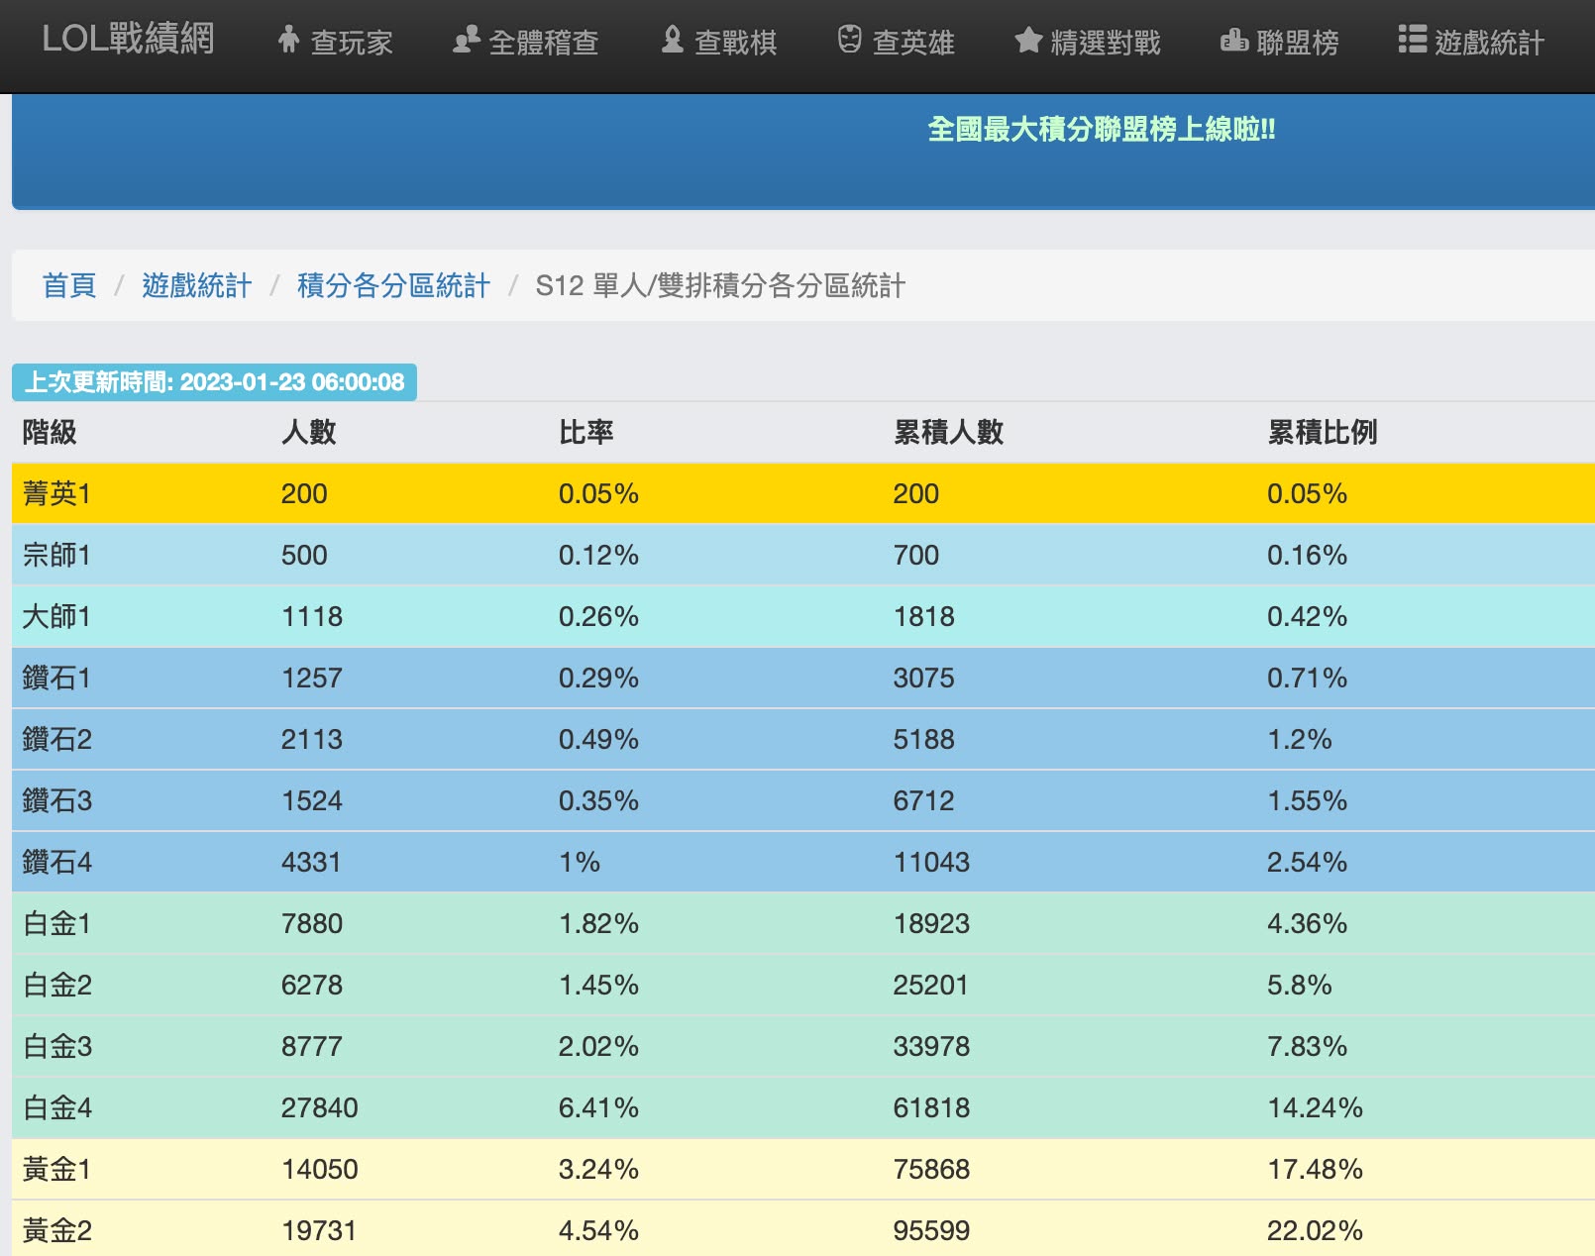Select the 黃金2 tier cell
The width and height of the screenshot is (1595, 1256).
57,1230
